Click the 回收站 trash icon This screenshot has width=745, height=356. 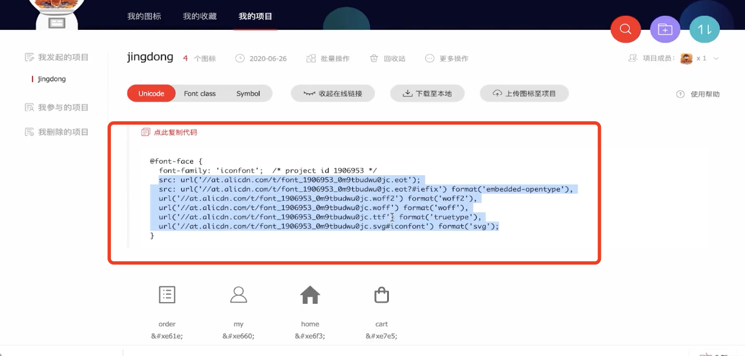click(374, 58)
